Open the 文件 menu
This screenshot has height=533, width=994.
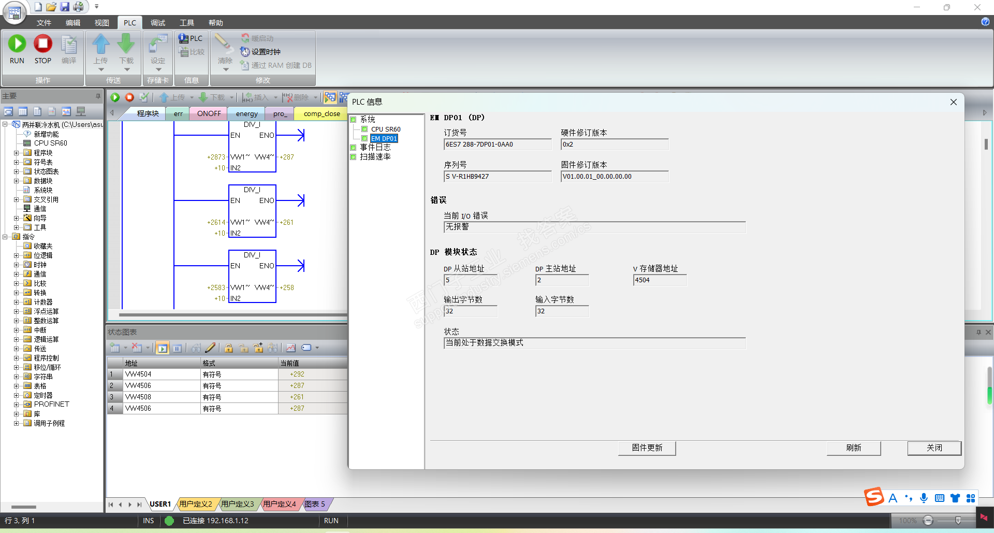(x=44, y=23)
